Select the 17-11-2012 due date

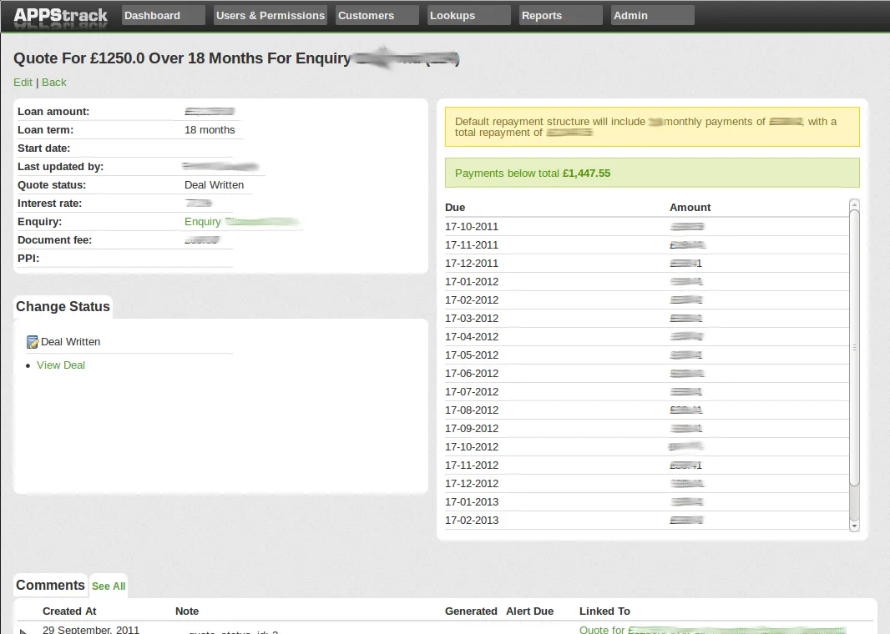pyautogui.click(x=472, y=465)
